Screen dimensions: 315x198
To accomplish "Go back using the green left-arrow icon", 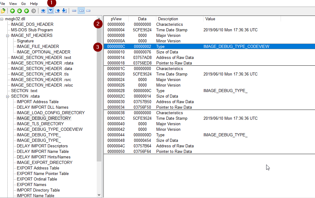I will [27, 10].
